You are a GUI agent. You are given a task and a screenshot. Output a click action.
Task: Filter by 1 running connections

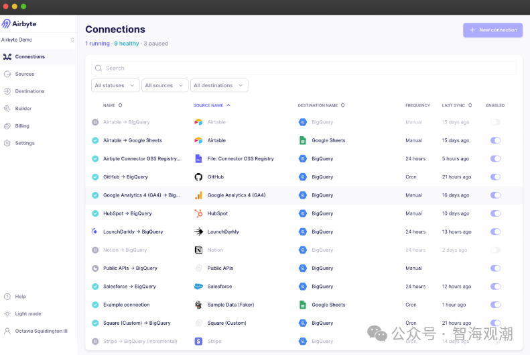point(97,44)
